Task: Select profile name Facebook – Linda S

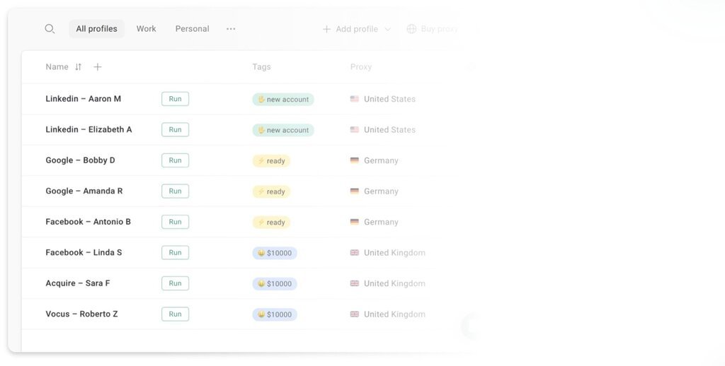Action: [x=84, y=252]
